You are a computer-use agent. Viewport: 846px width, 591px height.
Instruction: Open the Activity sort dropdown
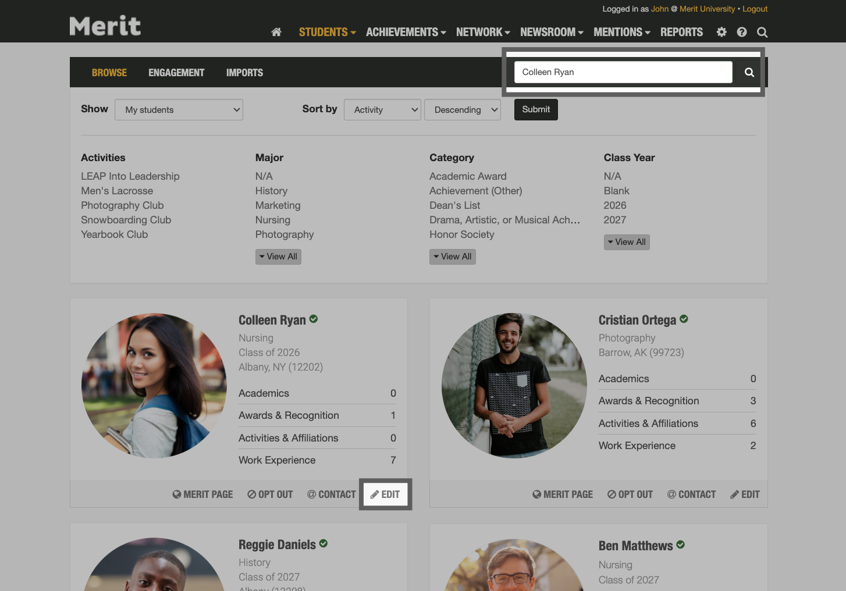pos(382,109)
